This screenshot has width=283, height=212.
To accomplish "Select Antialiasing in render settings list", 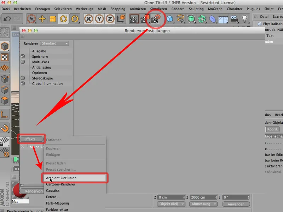I will (41, 67).
